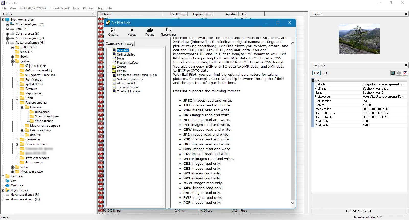
Task: Click the table view icon in Properties panel
Action: [x=393, y=73]
